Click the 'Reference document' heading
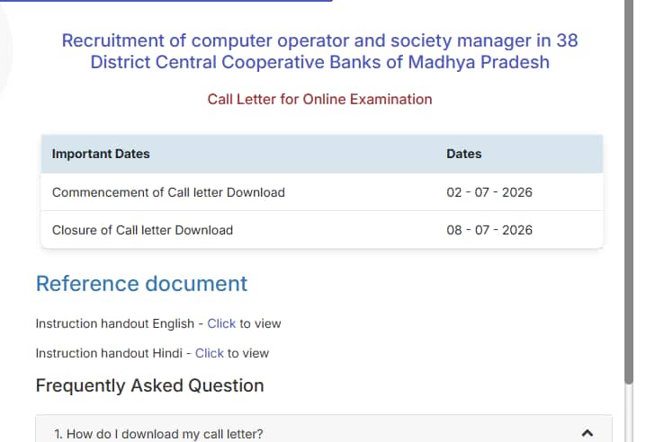Image resolution: width=646 pixels, height=442 pixels. [x=142, y=284]
